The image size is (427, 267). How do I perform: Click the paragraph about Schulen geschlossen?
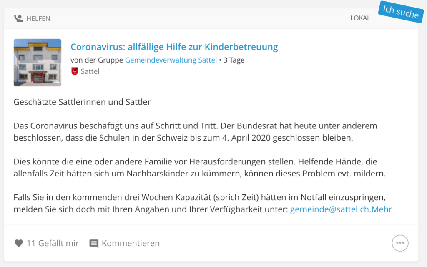pyautogui.click(x=195, y=132)
